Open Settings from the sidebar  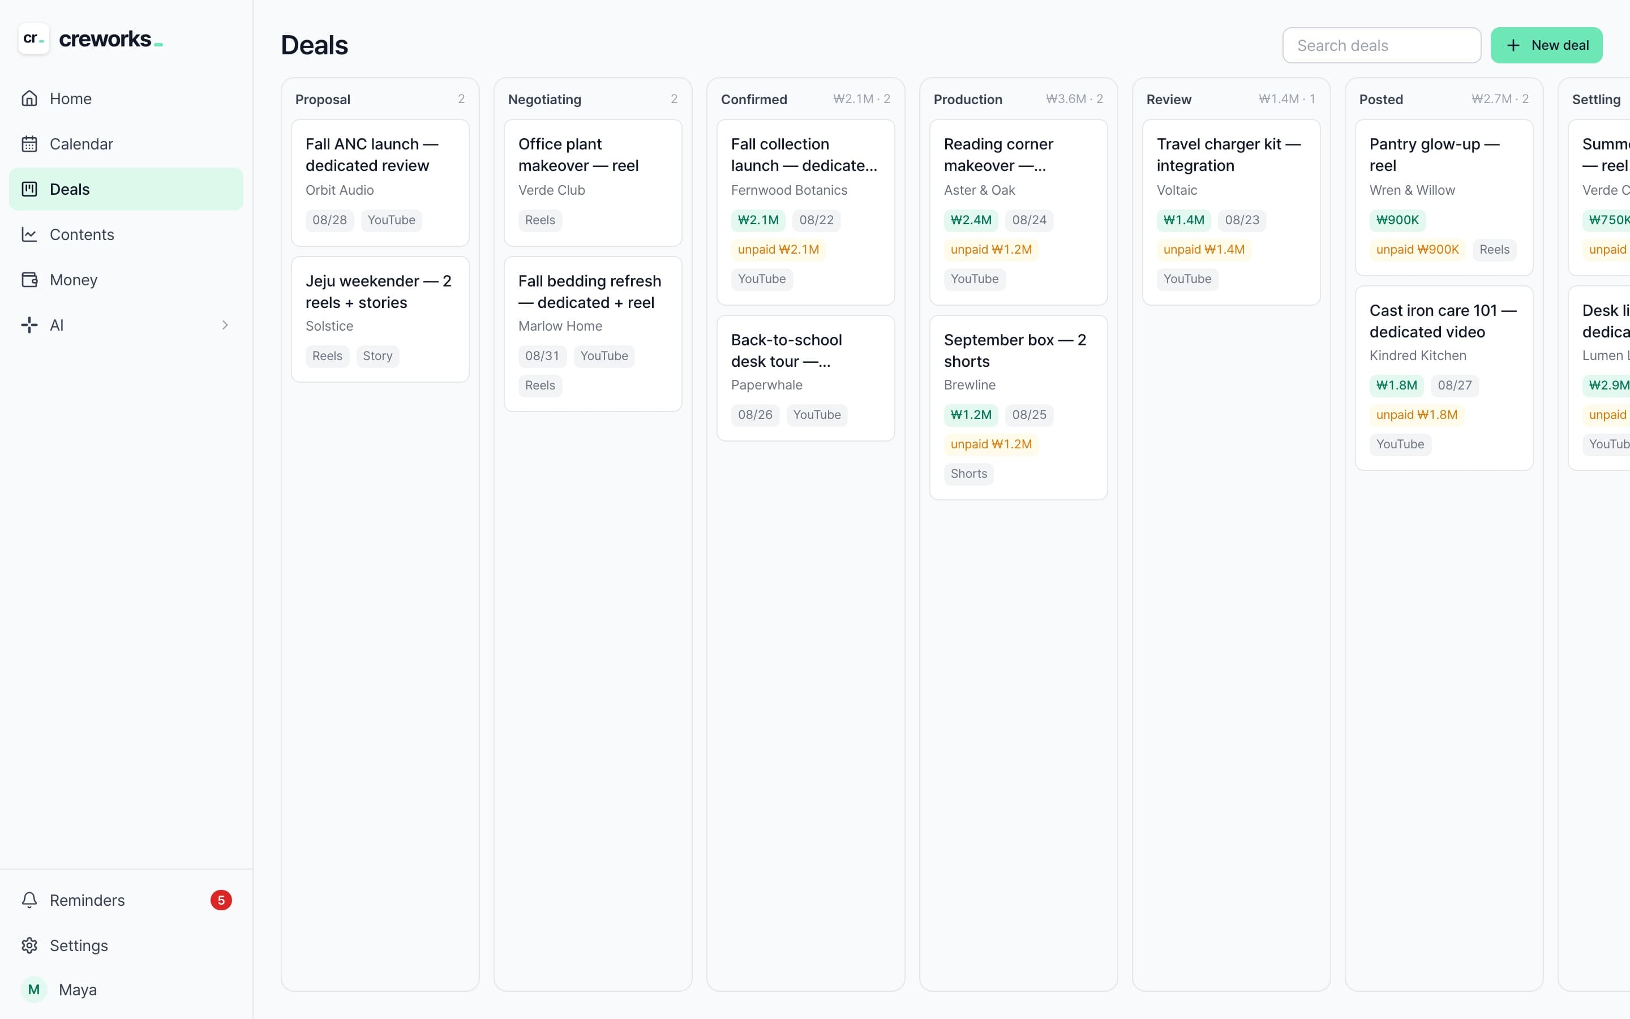point(126,945)
